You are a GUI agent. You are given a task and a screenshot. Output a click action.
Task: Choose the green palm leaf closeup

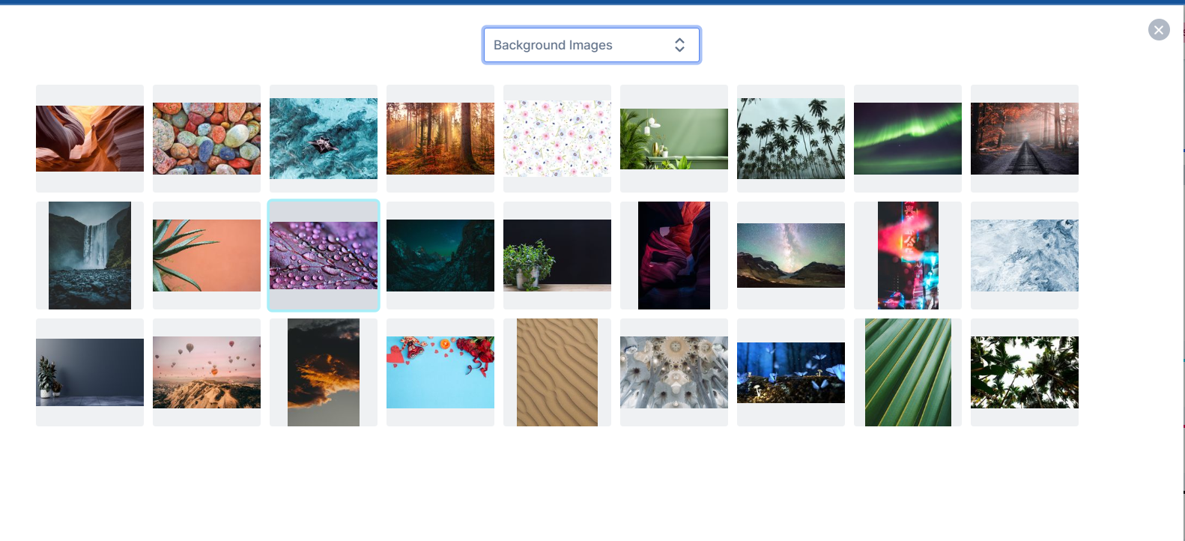point(908,372)
